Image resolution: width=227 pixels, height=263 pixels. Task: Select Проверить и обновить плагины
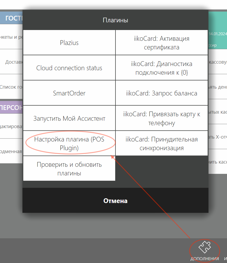(x=69, y=168)
